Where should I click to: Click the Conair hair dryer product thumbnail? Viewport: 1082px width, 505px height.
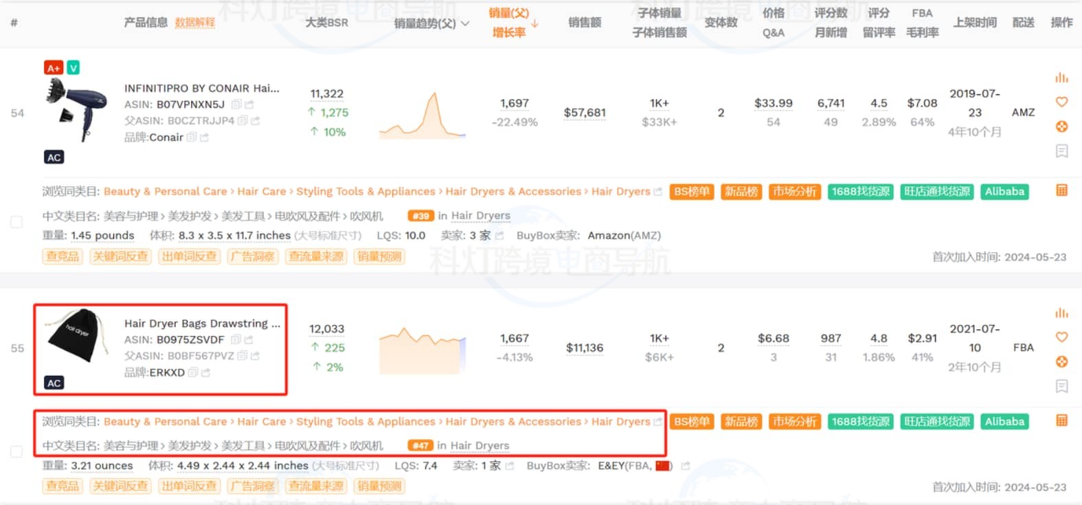click(78, 110)
